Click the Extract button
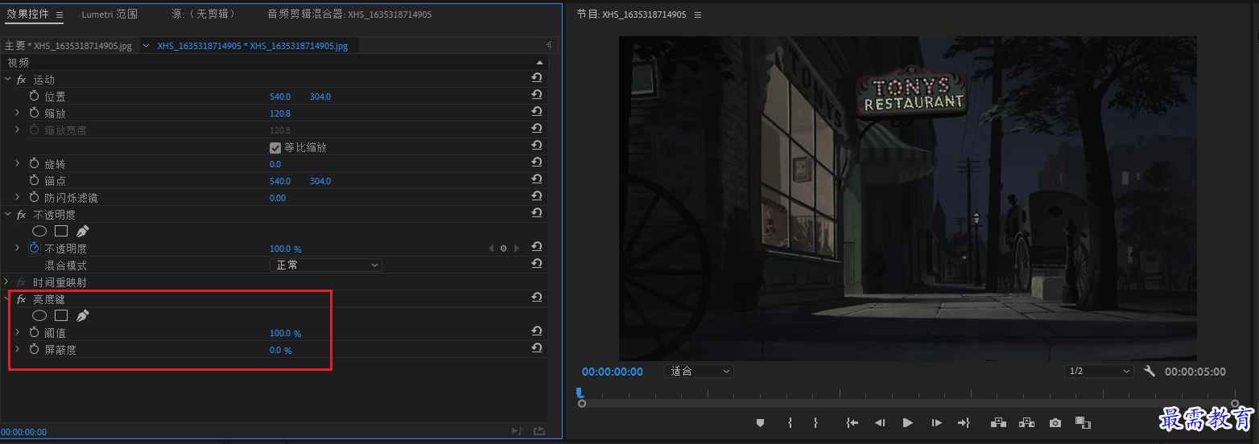Image resolution: width=1259 pixels, height=444 pixels. click(1026, 422)
